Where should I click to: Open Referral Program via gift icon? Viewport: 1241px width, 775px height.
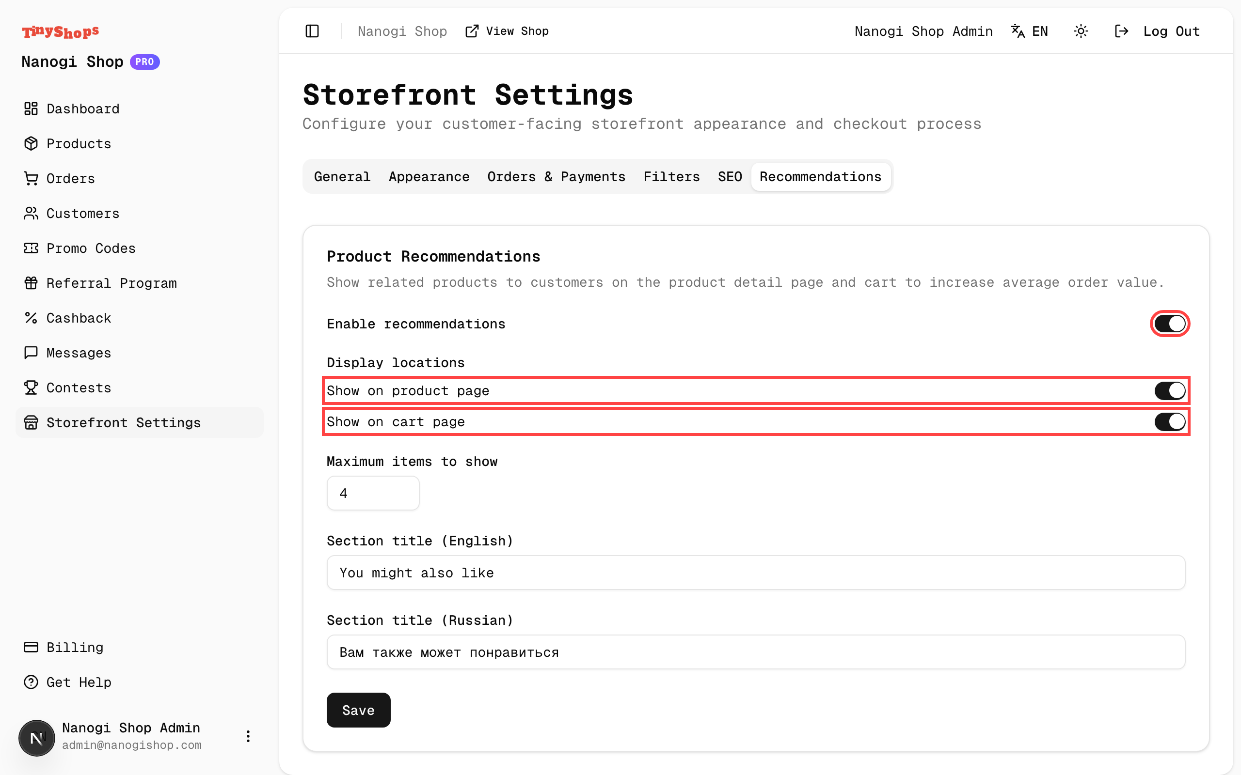pyautogui.click(x=32, y=283)
